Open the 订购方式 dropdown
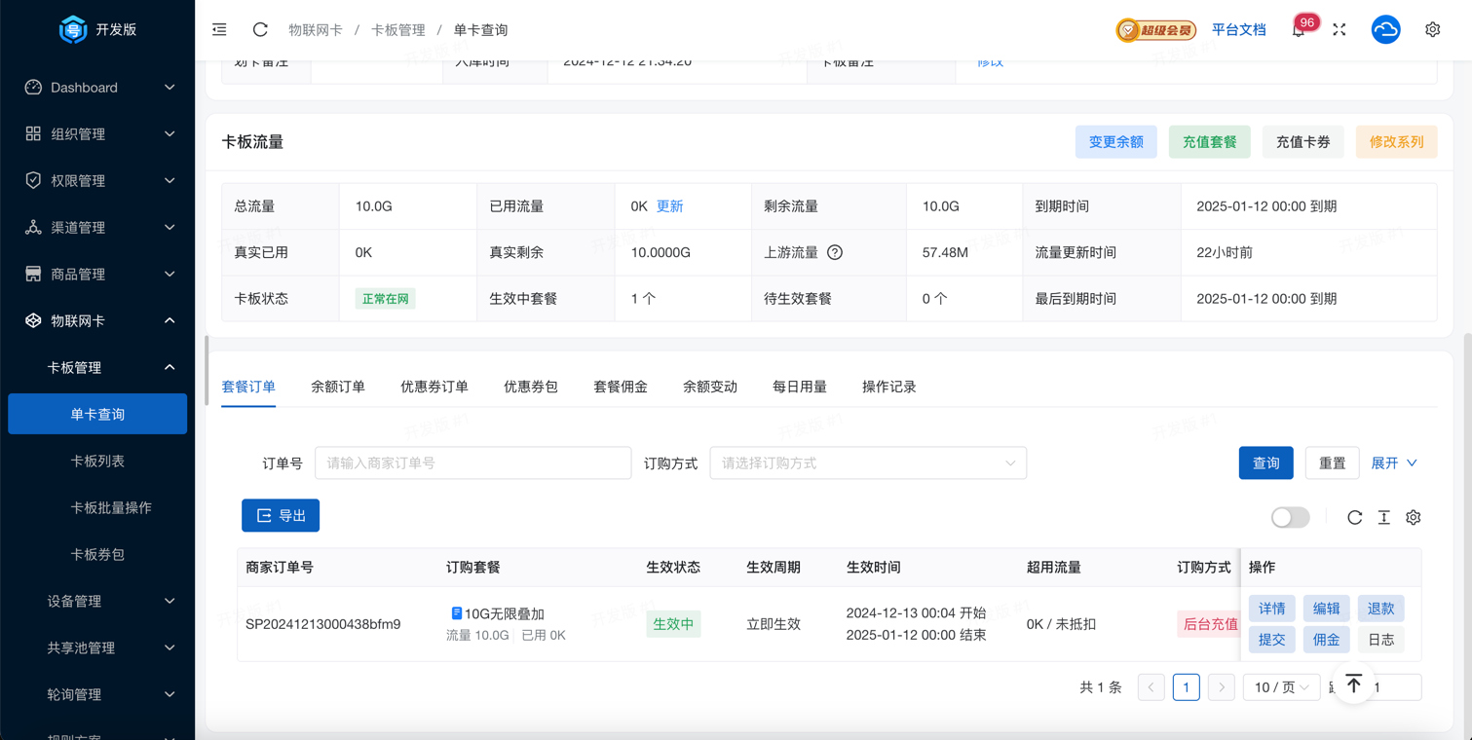The width and height of the screenshot is (1472, 740). click(x=867, y=463)
